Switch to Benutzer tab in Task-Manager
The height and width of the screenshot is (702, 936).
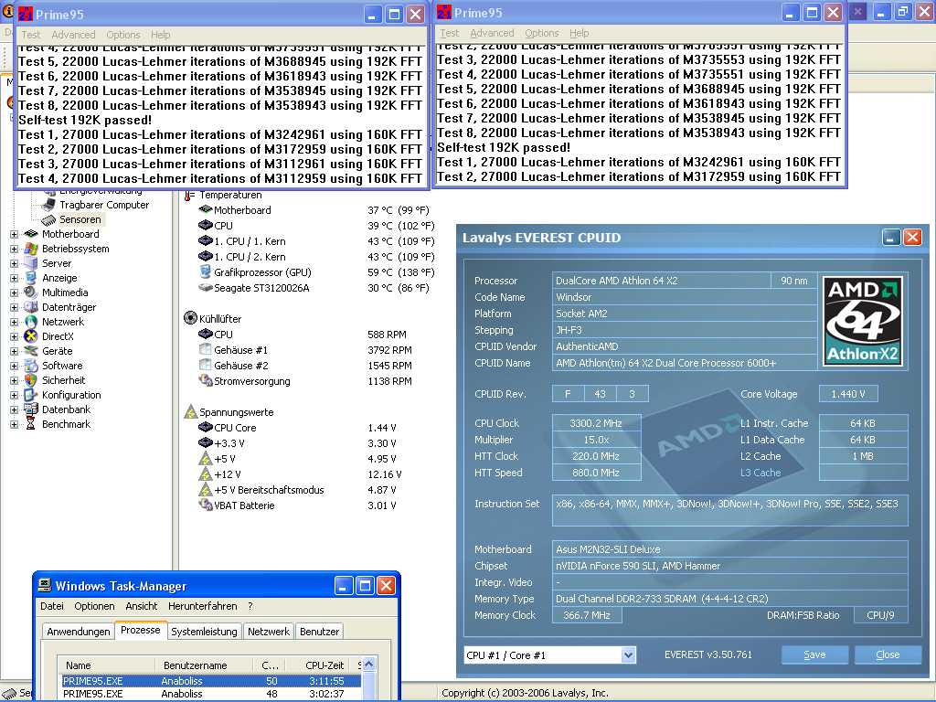[319, 632]
